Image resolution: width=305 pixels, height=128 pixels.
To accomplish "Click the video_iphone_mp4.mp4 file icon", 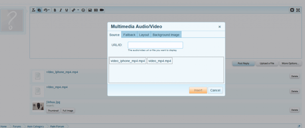I will coord(38,76).
